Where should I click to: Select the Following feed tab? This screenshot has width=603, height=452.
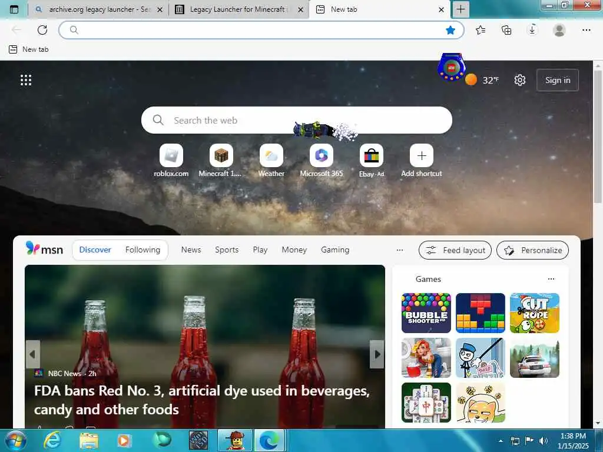(143, 250)
